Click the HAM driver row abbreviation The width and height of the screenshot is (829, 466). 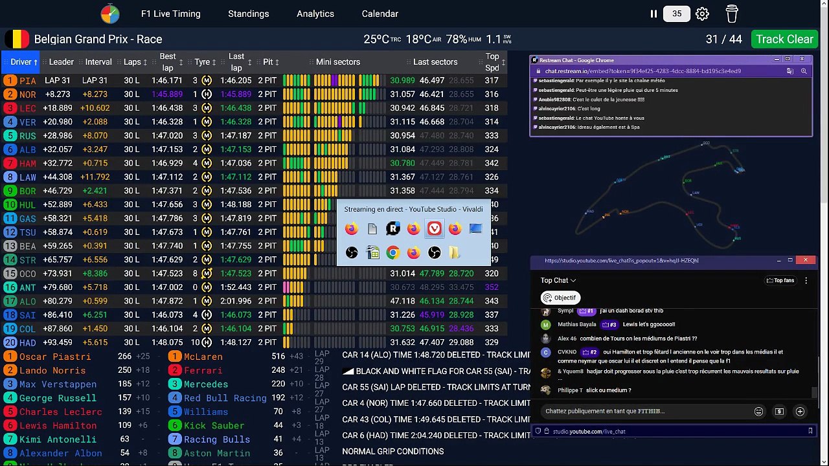[x=28, y=163]
